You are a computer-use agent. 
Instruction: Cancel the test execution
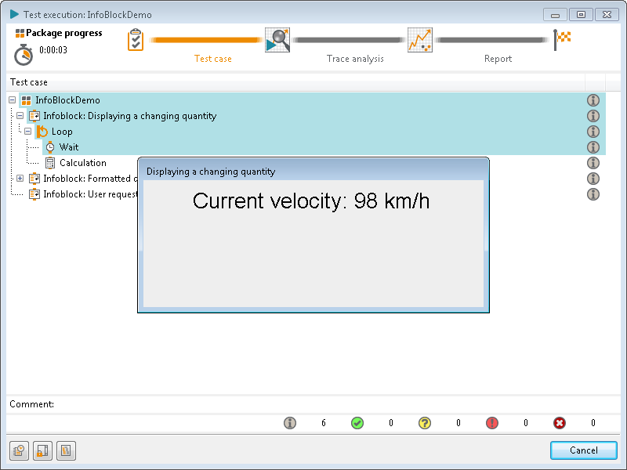tap(584, 450)
